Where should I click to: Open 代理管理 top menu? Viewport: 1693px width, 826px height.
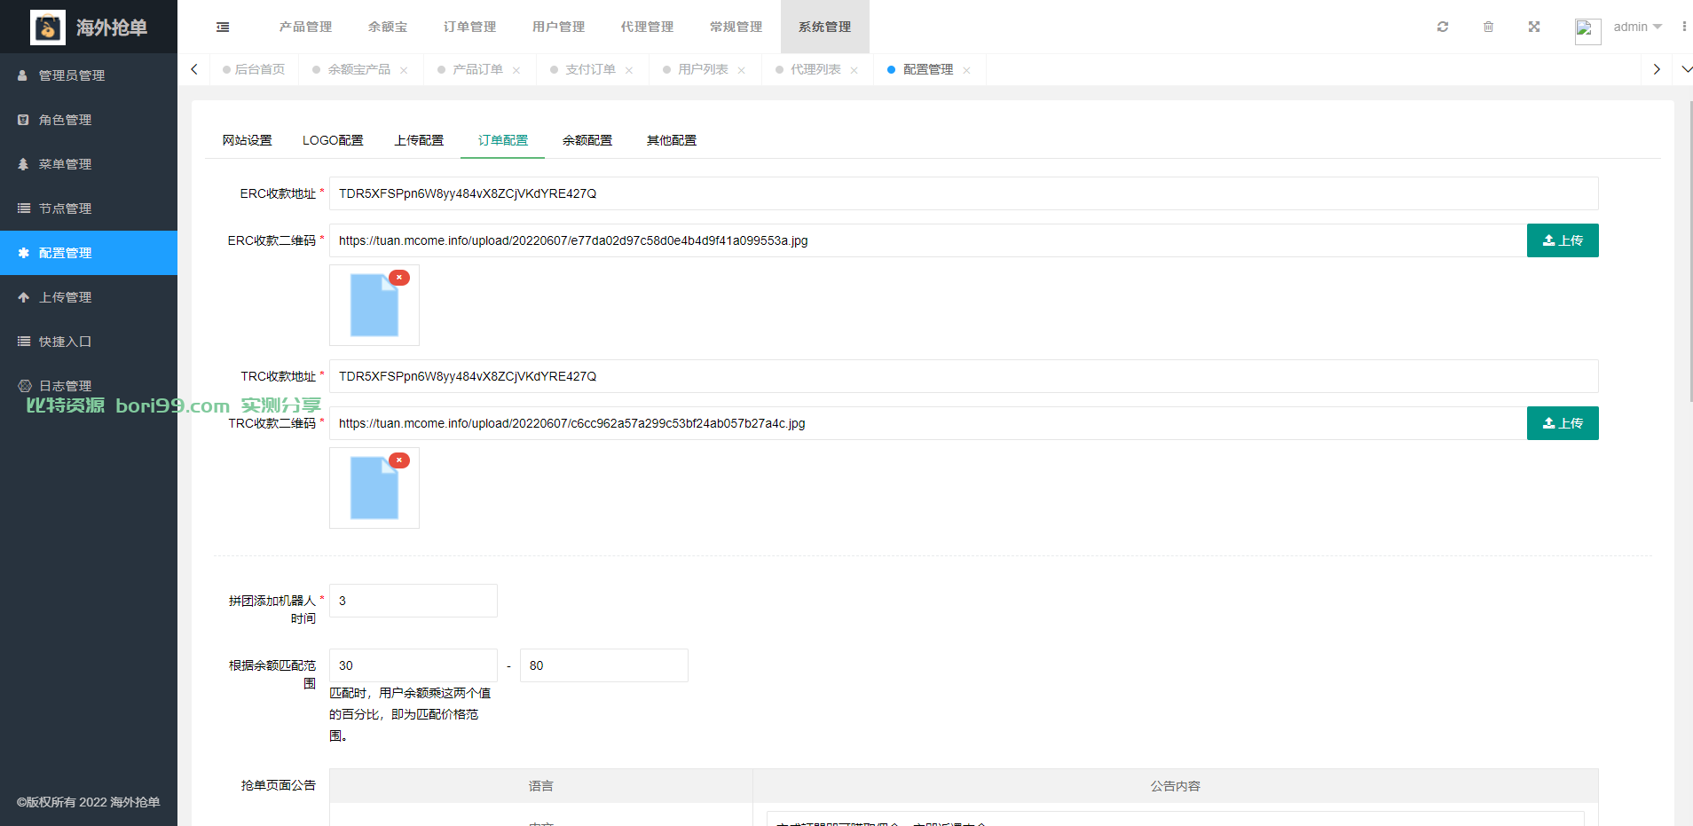[647, 27]
